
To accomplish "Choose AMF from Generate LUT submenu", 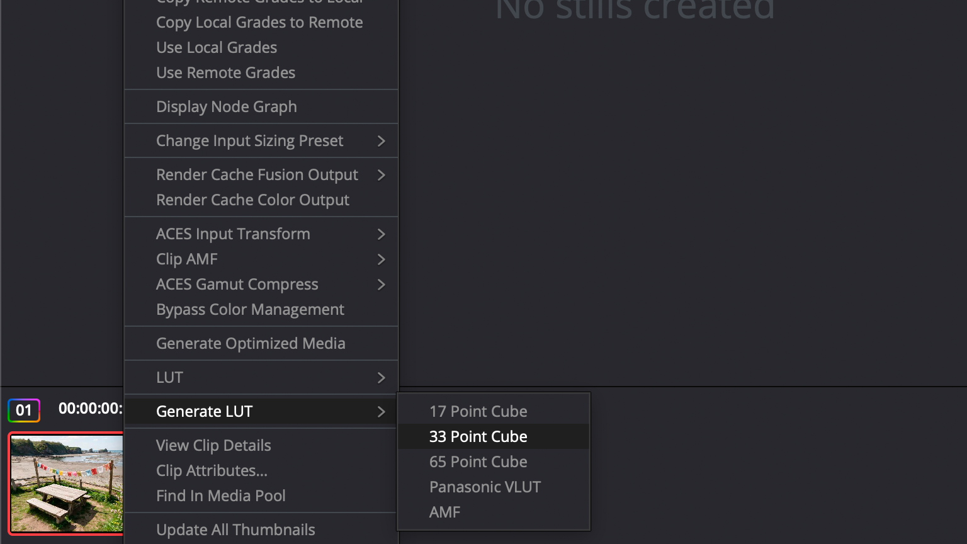I will pos(444,512).
